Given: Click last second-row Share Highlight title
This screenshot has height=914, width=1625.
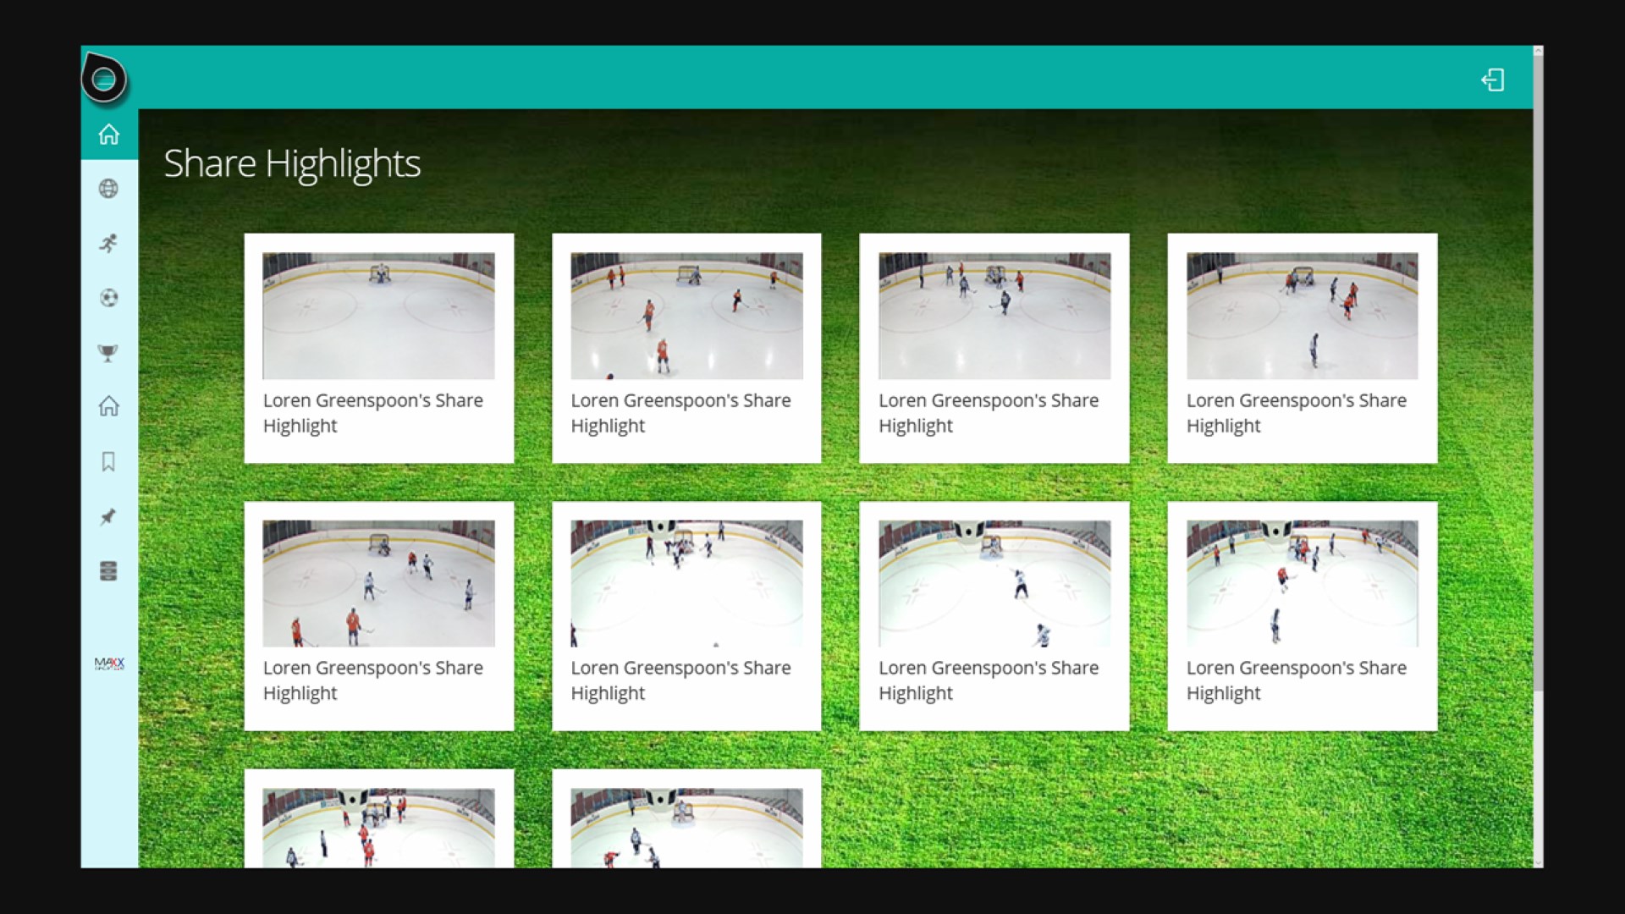Looking at the screenshot, I should point(1297,680).
